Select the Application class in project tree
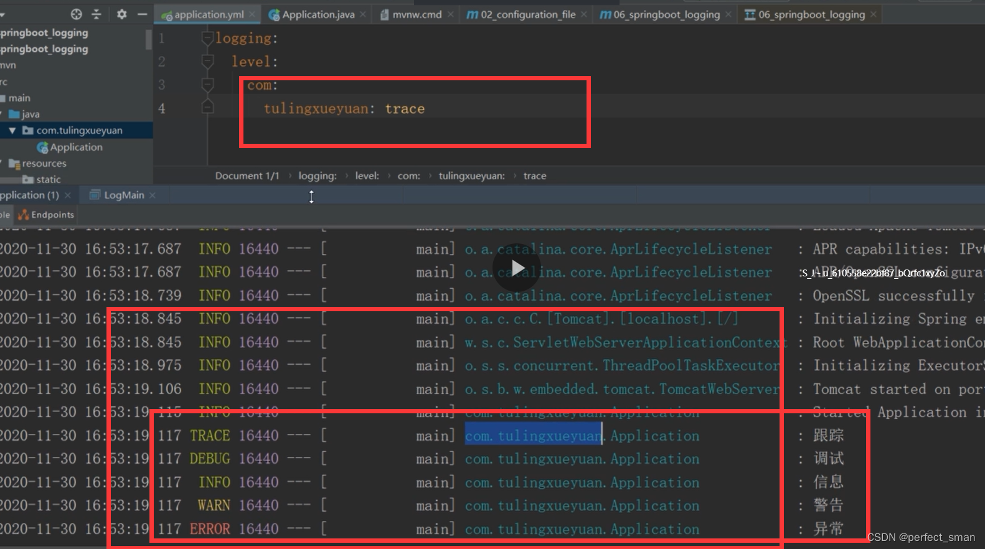Image resolution: width=985 pixels, height=549 pixels. 77,148
